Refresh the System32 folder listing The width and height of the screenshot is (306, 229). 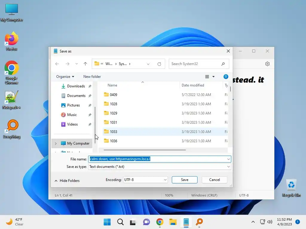[159, 64]
